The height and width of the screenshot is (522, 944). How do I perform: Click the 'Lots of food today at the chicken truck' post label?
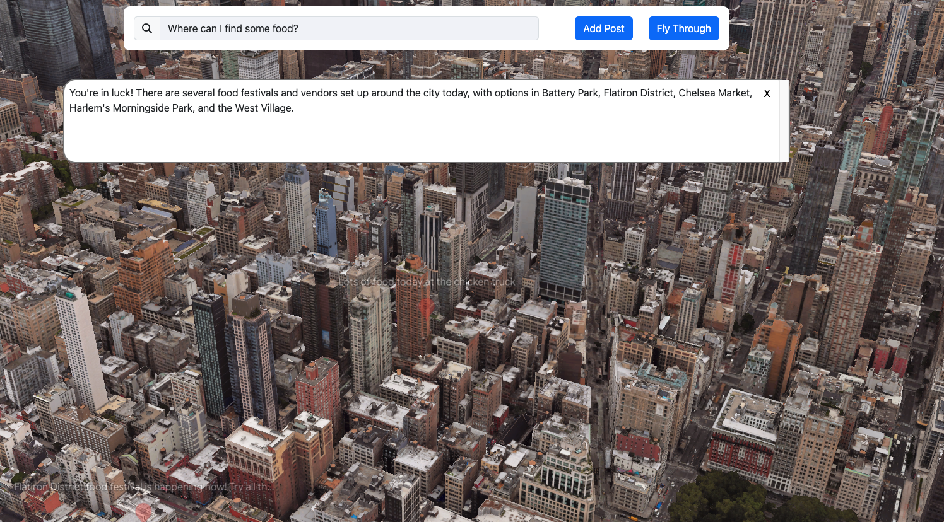point(427,282)
